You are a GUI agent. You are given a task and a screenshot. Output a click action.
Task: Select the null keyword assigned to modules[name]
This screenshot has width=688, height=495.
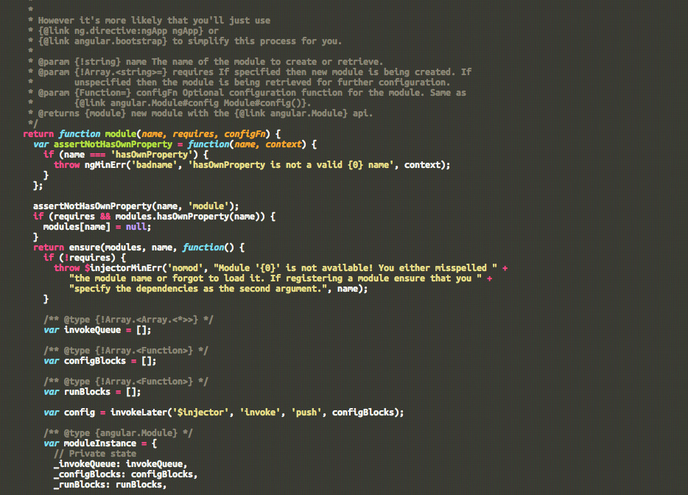pyautogui.click(x=136, y=226)
